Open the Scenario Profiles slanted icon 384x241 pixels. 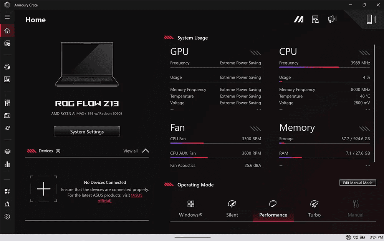click(7, 128)
